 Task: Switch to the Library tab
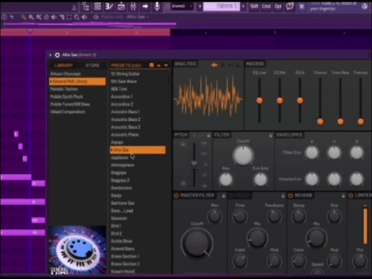click(63, 66)
